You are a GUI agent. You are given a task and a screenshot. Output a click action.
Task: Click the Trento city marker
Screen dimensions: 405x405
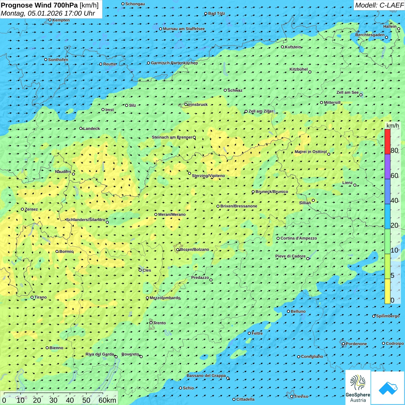point(151,323)
